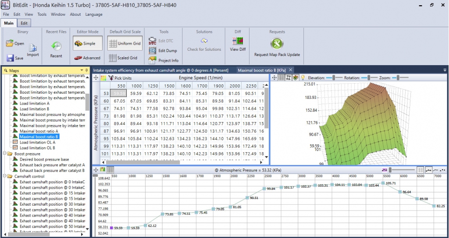Click graph point labeled 105.71

383,183
